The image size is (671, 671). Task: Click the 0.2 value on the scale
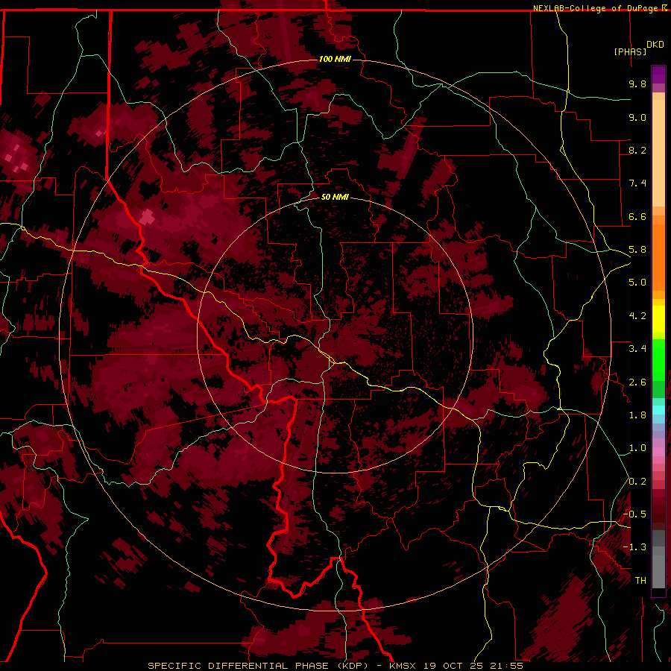pos(637,482)
